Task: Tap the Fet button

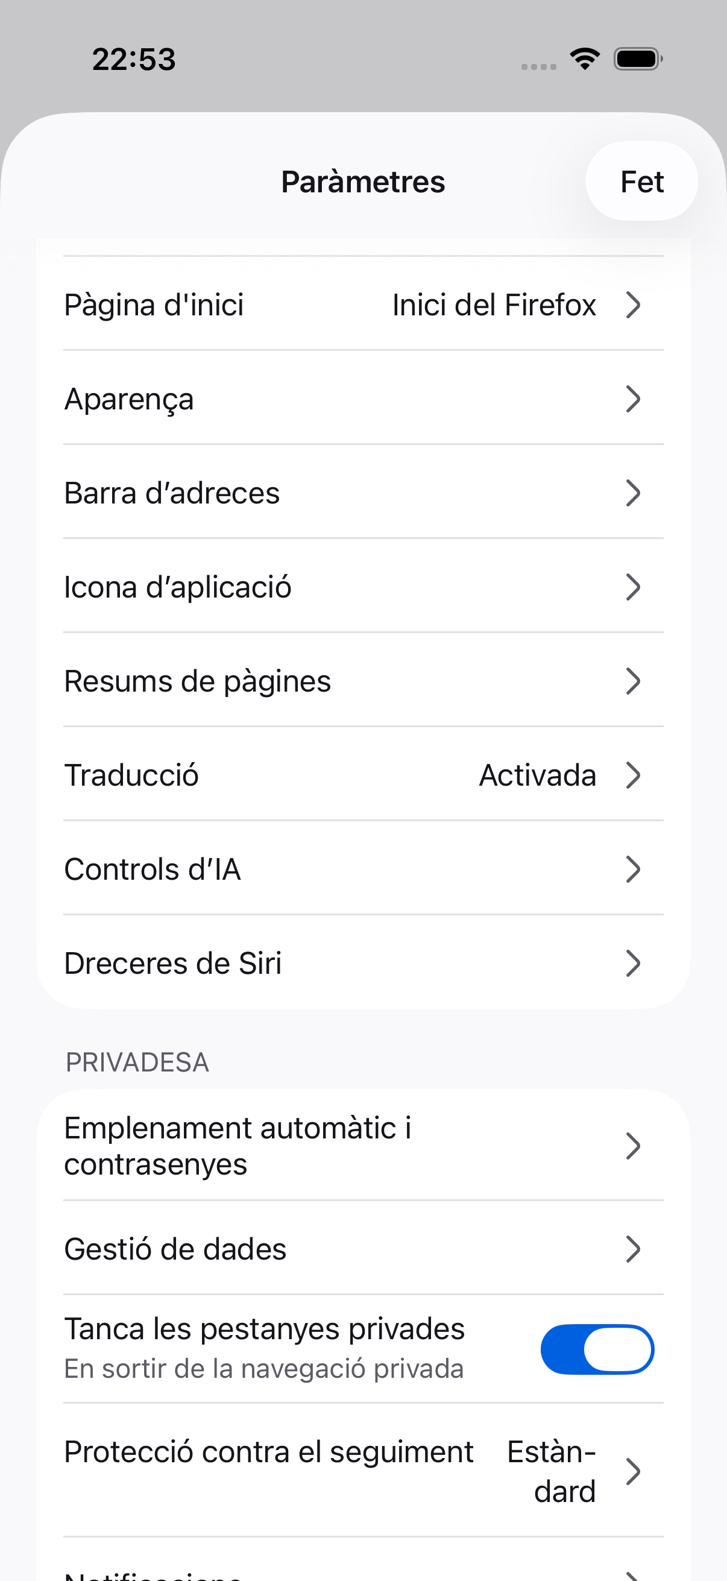Action: 642,181
